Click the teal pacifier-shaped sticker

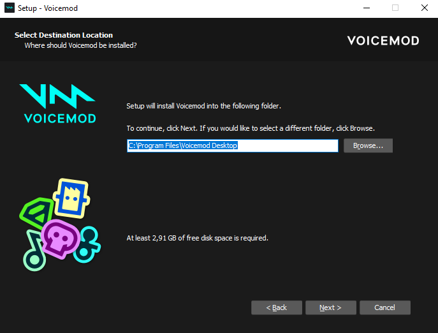[88, 245]
